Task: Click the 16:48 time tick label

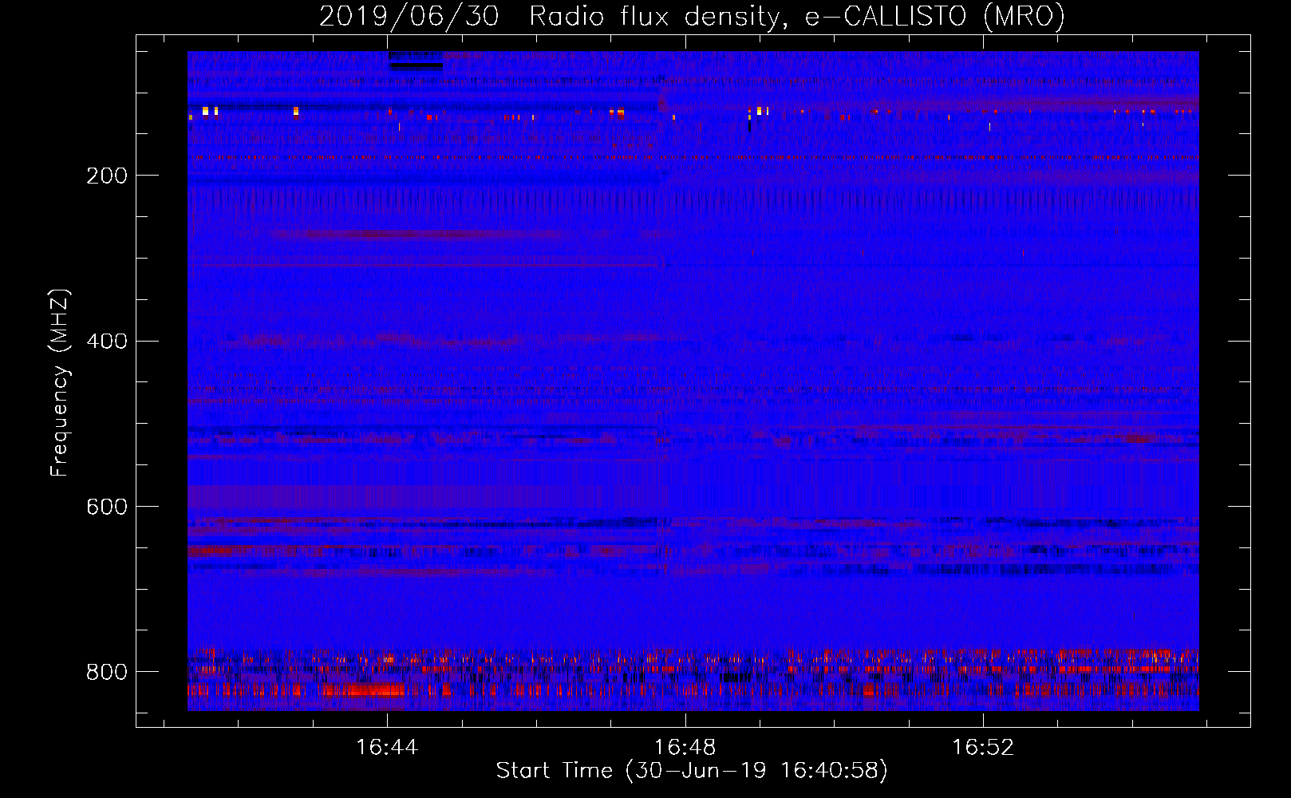Action: point(685,748)
